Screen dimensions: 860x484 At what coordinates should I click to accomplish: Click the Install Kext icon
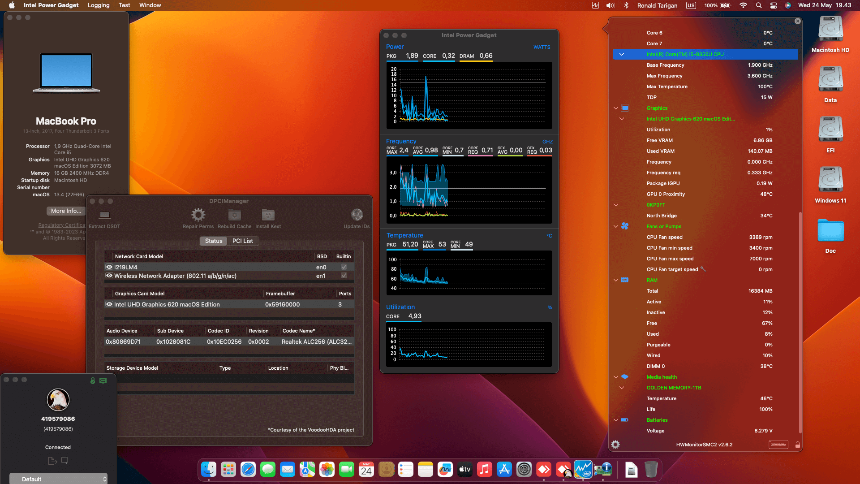pos(268,215)
